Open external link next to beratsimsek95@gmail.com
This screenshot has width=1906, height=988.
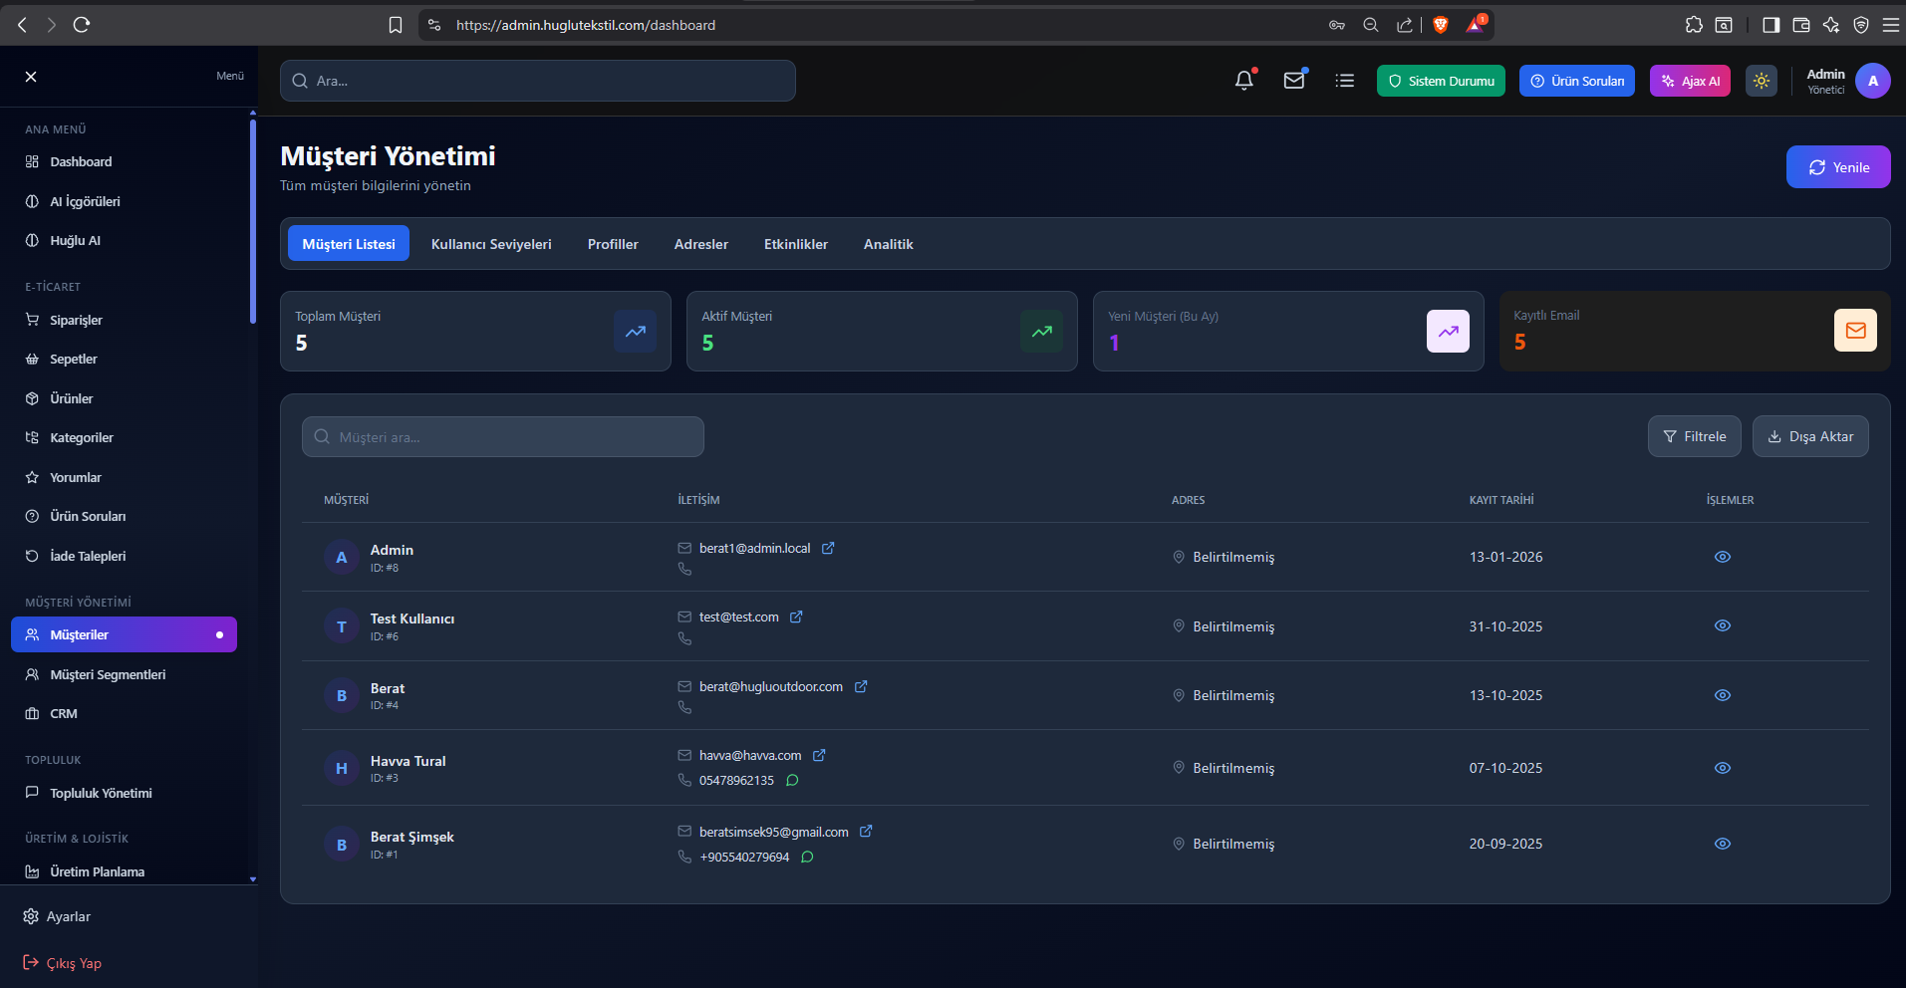[866, 832]
